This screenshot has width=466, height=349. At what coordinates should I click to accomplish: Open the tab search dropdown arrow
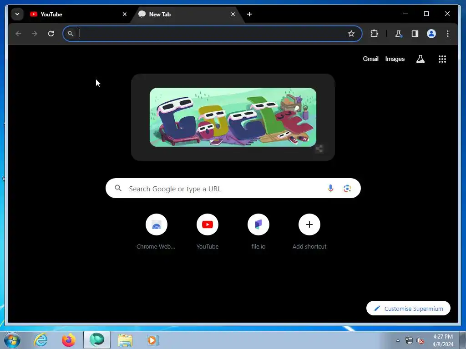click(17, 14)
